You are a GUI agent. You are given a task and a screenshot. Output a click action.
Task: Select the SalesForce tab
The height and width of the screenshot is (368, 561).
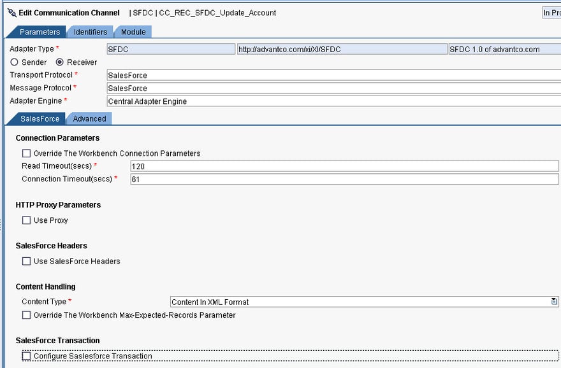tap(40, 118)
